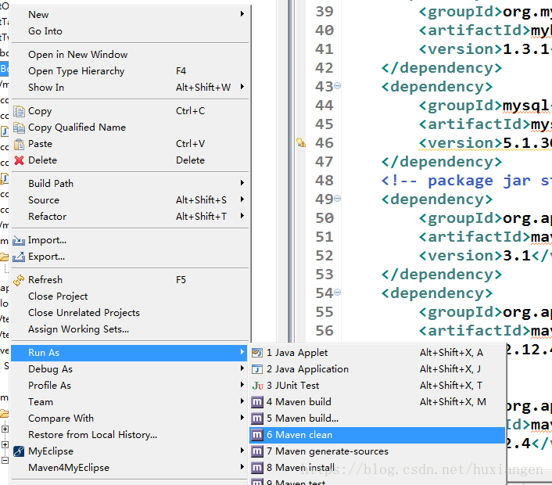
Task: Select 2 Java Application
Action: click(378, 368)
